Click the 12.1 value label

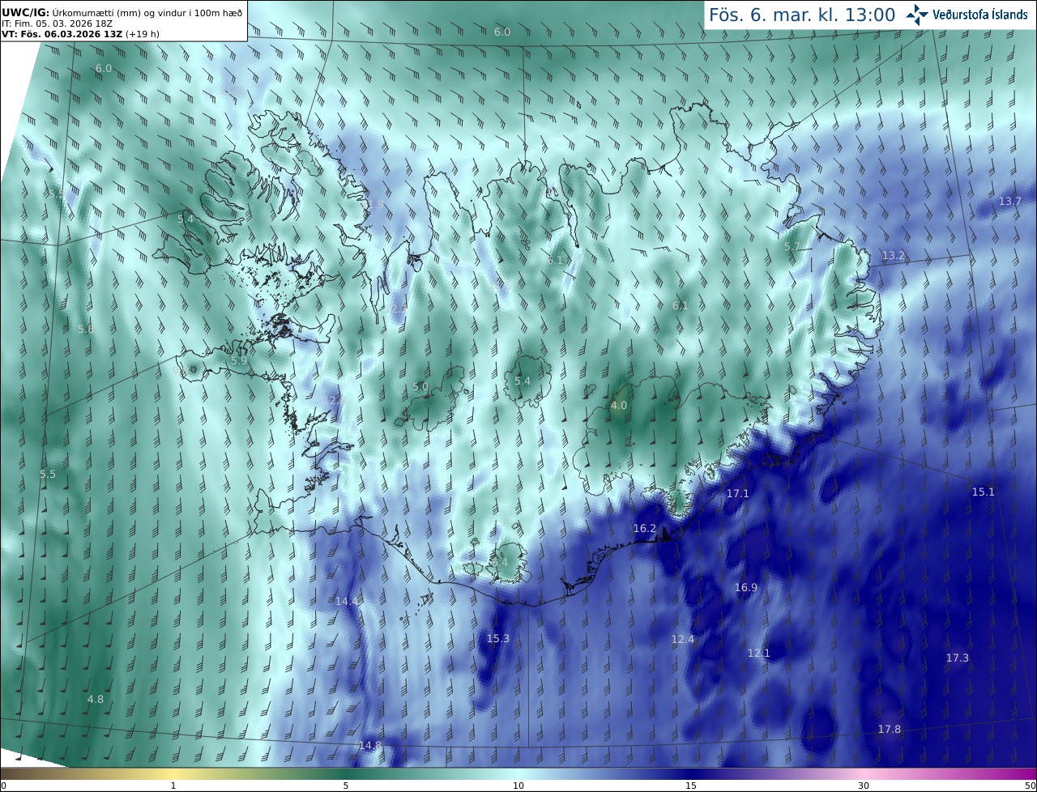click(758, 653)
